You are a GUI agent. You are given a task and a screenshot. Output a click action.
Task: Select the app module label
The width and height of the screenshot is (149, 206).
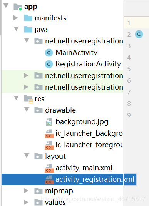(x=31, y=7)
